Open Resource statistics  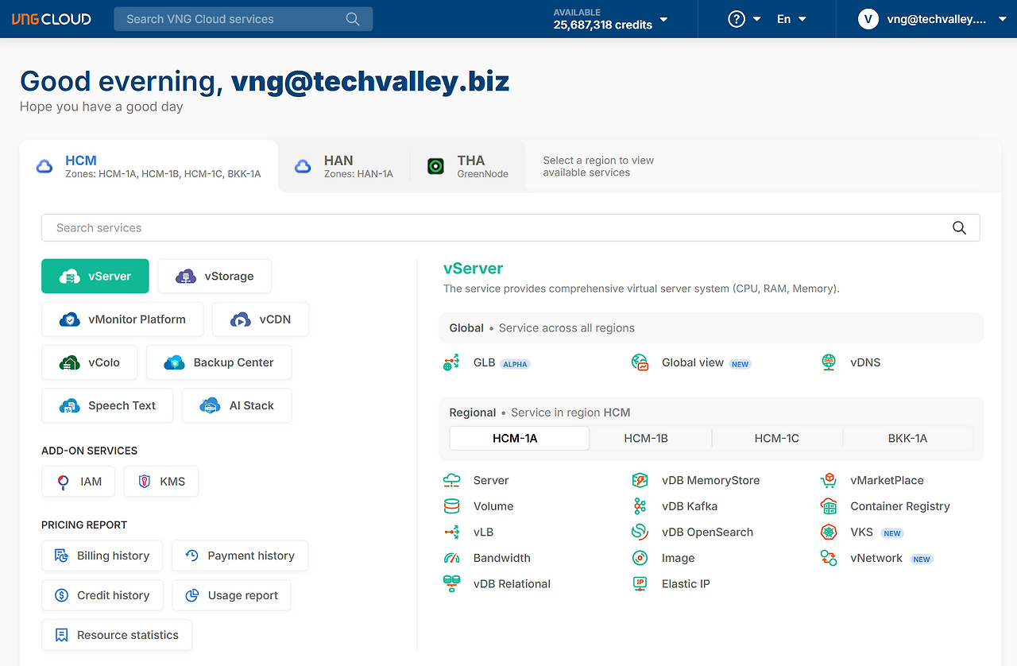117,635
